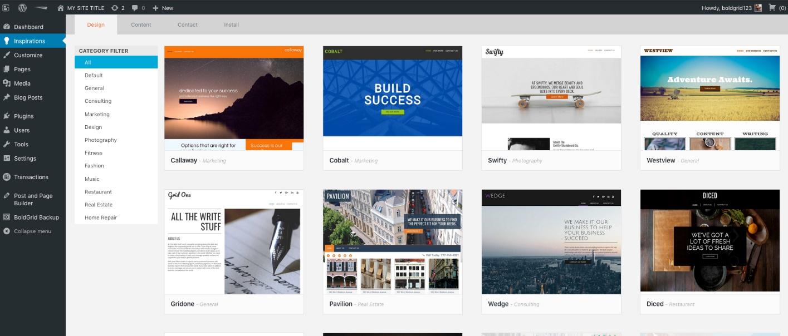Click the Settings icon in sidebar
This screenshot has height=336, width=788.
7,158
